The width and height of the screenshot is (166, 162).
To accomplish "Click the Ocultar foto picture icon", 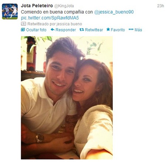I will [23, 30].
